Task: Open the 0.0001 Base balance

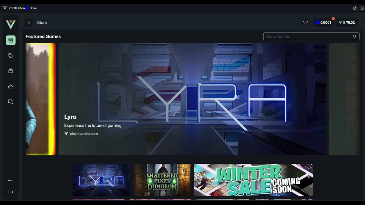Action: point(323,22)
